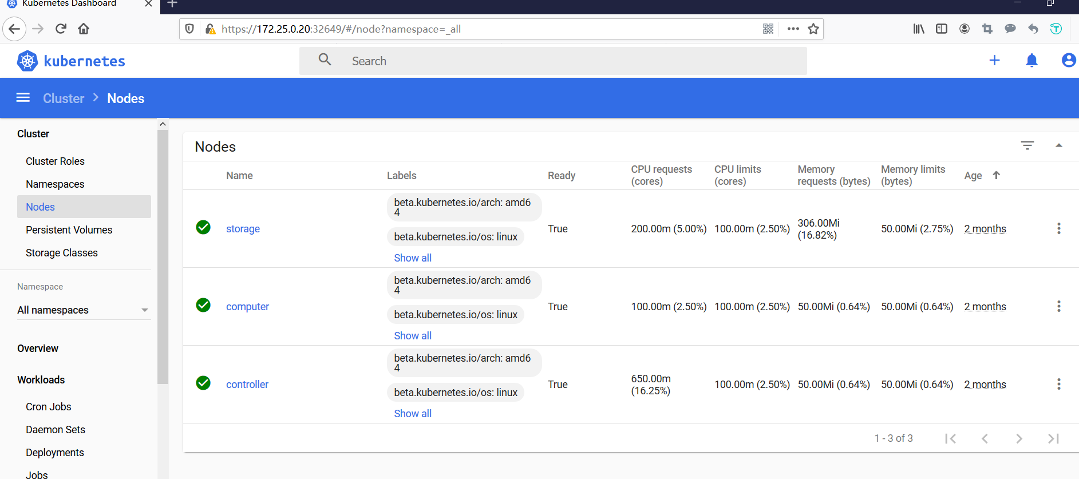Toggle the browser sidebar icon
Image resolution: width=1079 pixels, height=479 pixels.
click(x=942, y=29)
